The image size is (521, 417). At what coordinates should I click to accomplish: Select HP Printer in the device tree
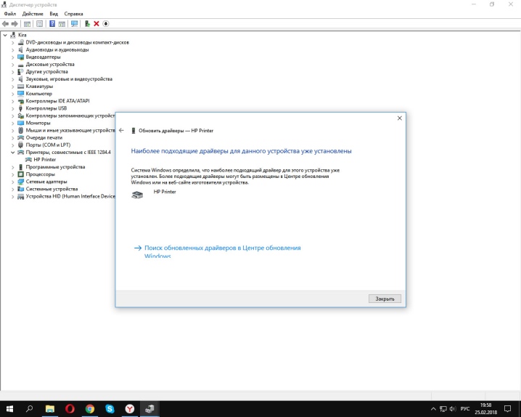tap(44, 160)
